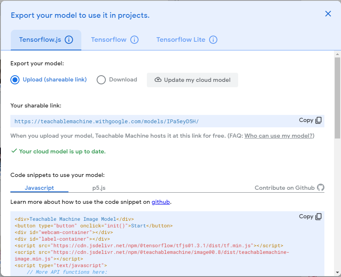Click the cloud upload icon
This screenshot has width=341, height=277.
158,80
